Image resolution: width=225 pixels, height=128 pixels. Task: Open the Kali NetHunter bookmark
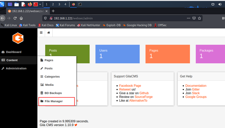click(x=89, y=25)
